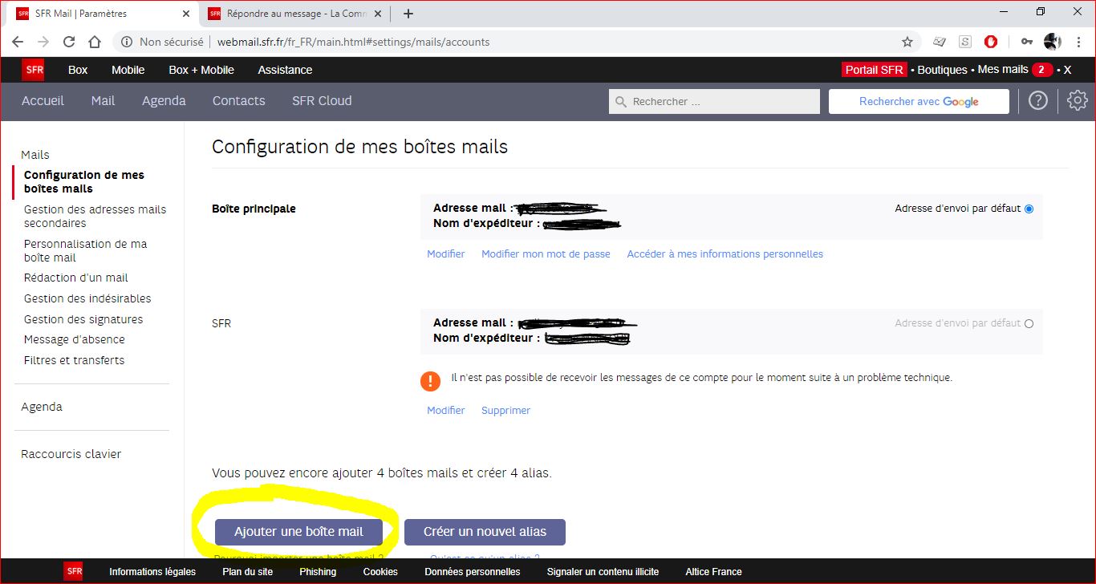The image size is (1096, 584).
Task: Open Phishing footer link
Action: (x=318, y=572)
